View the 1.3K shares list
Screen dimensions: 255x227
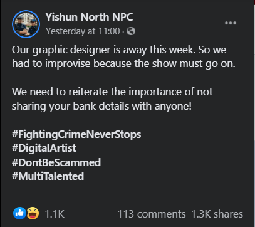[217, 214]
